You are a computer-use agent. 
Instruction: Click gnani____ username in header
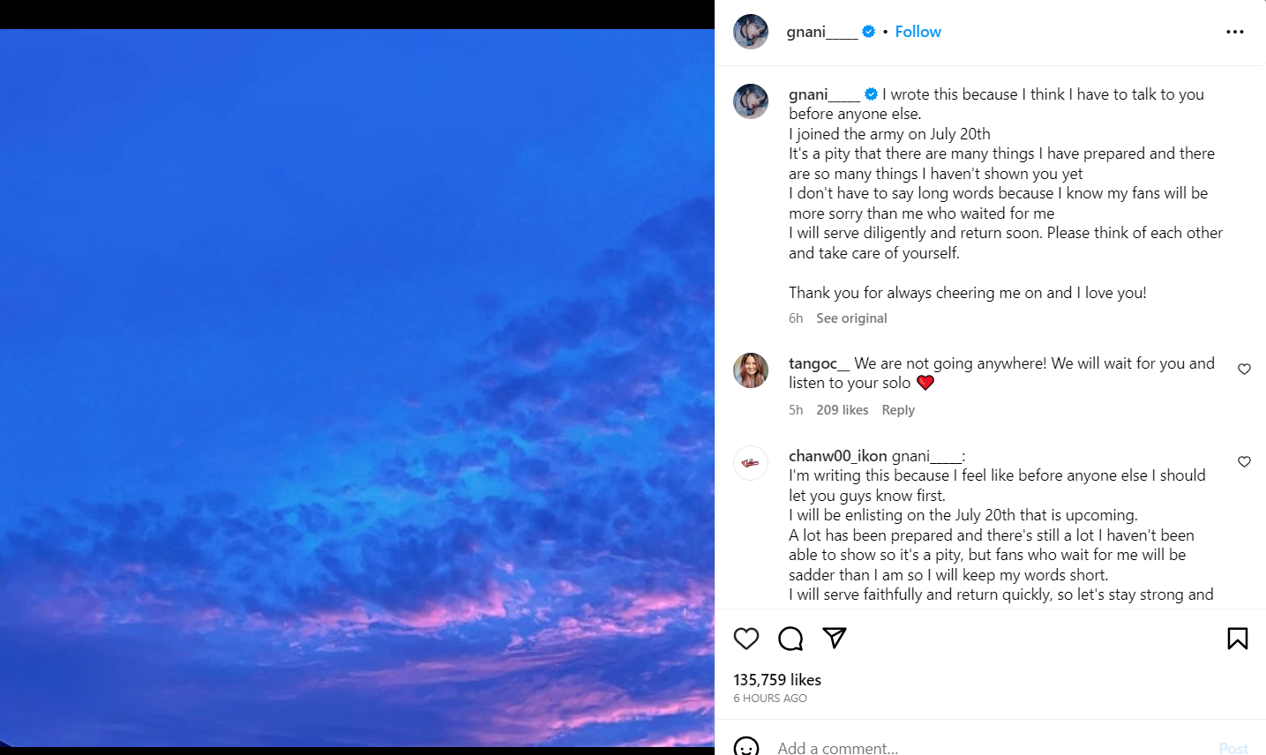click(821, 32)
